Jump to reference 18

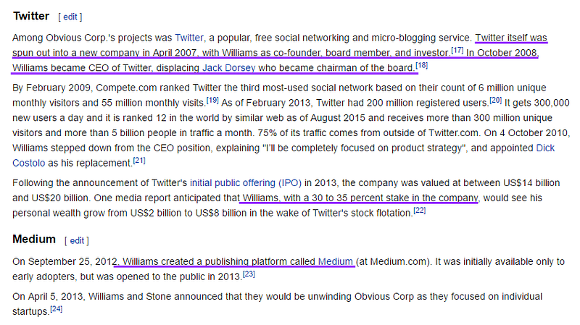pos(422,65)
